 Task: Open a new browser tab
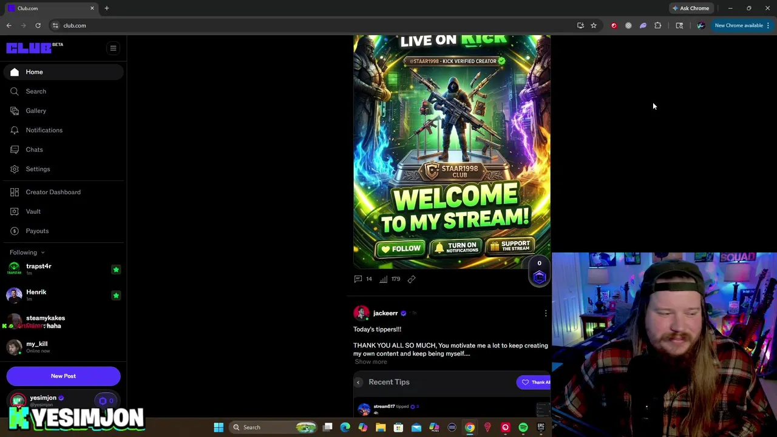pos(107,8)
